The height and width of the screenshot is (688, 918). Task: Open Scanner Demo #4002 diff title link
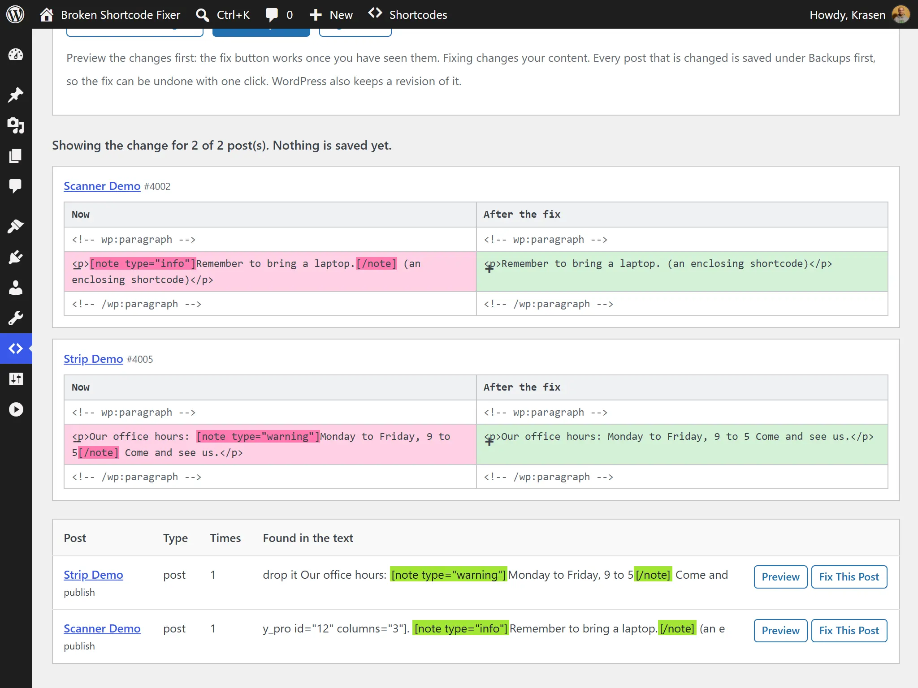pyautogui.click(x=102, y=186)
